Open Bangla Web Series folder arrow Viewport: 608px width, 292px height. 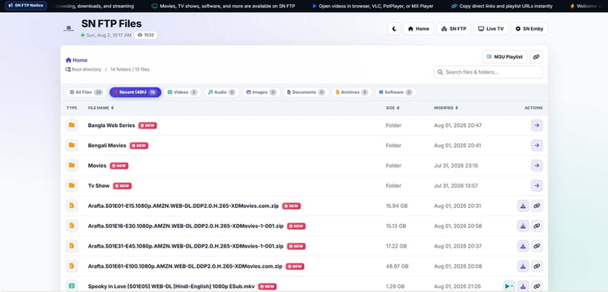[x=537, y=125]
